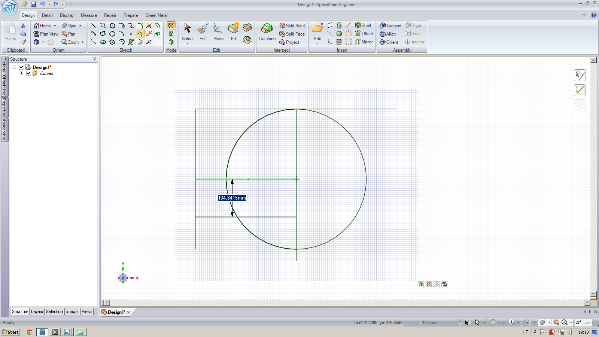This screenshot has width=599, height=337.
Task: Open the Display ribbon tab
Action: 67,15
